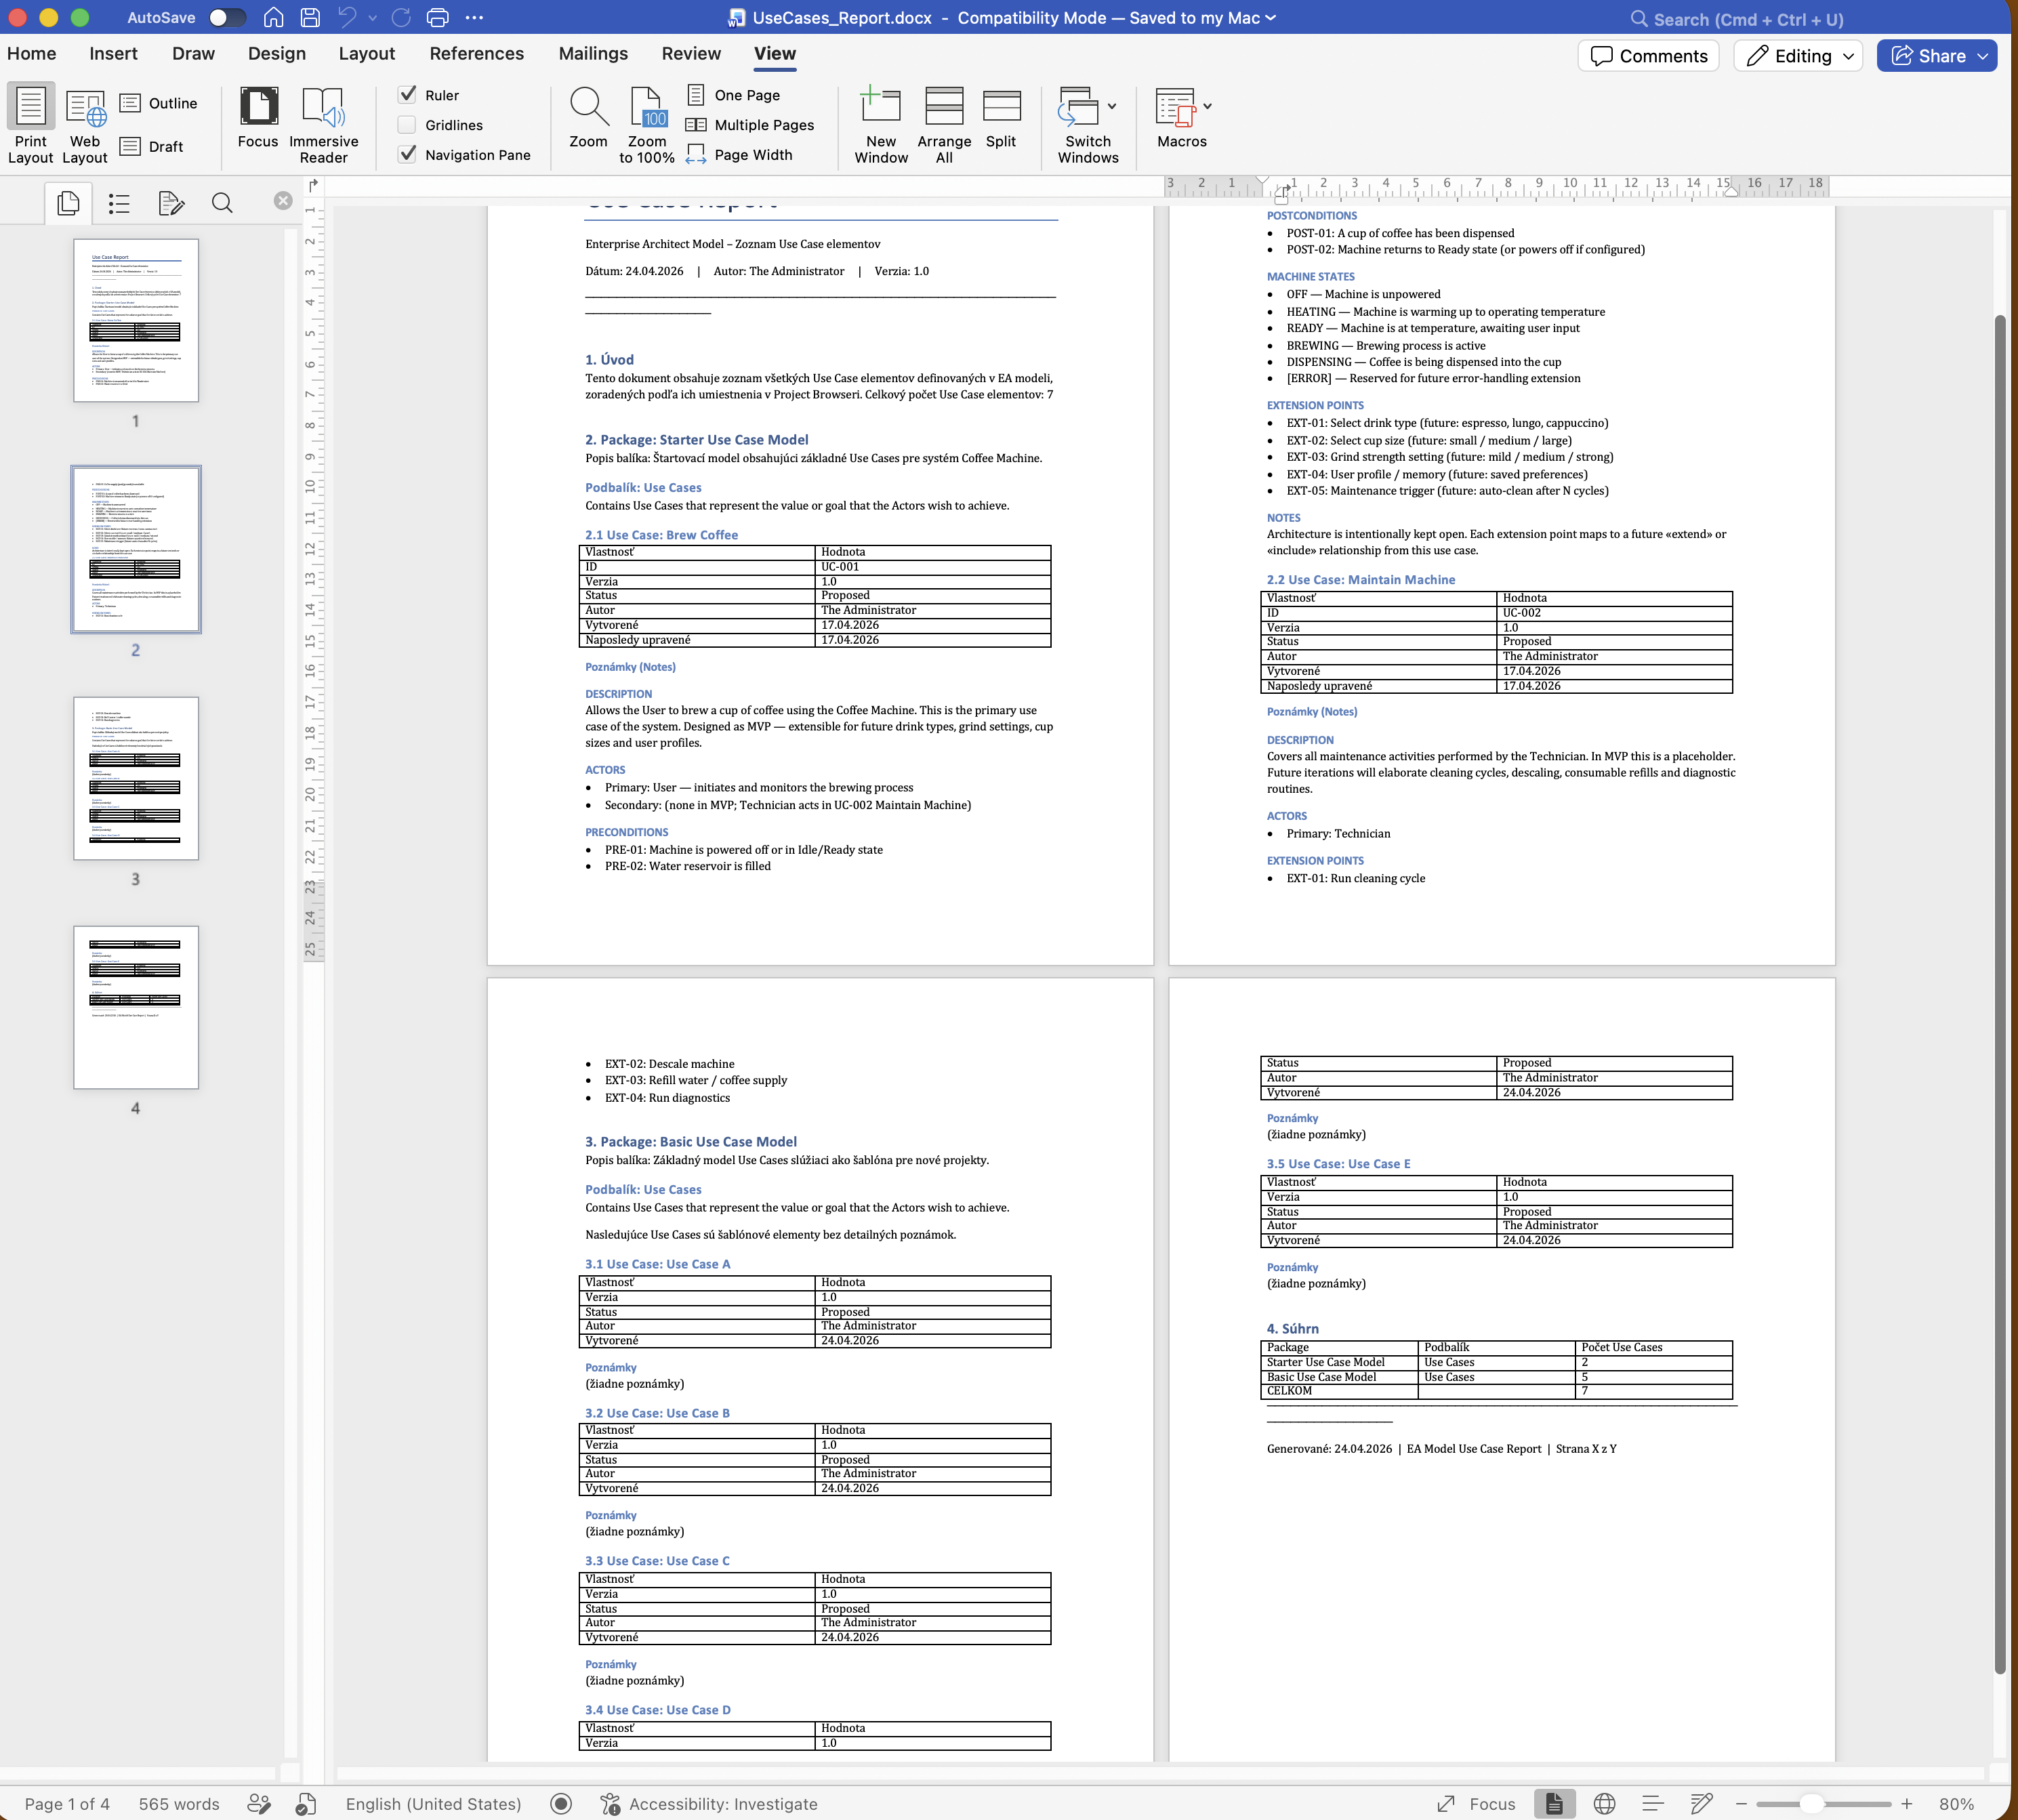Enter Focus mode from ribbon
This screenshot has height=1820, width=2018.
coord(258,118)
